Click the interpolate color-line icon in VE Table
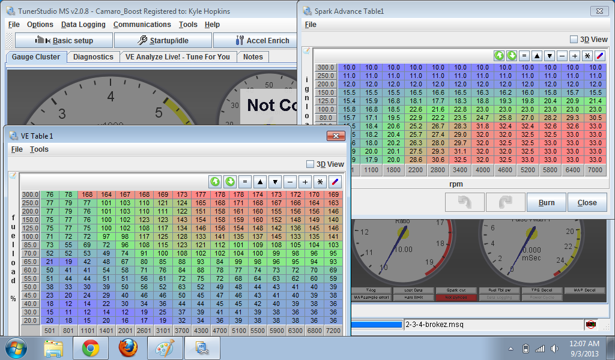Screen dimensions: 615x360 point(335,182)
